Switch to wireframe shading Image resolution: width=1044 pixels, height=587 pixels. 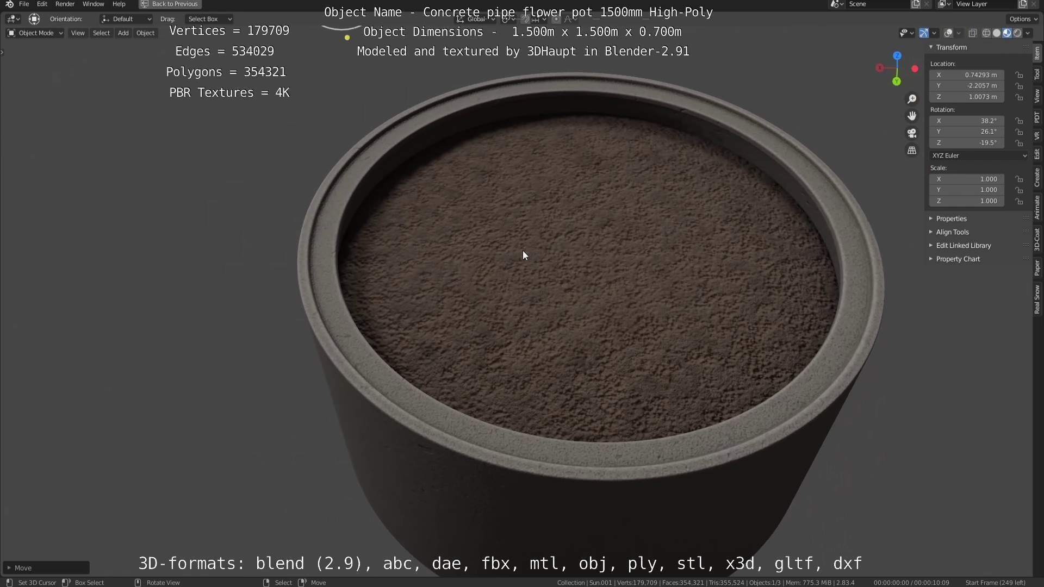tap(986, 33)
